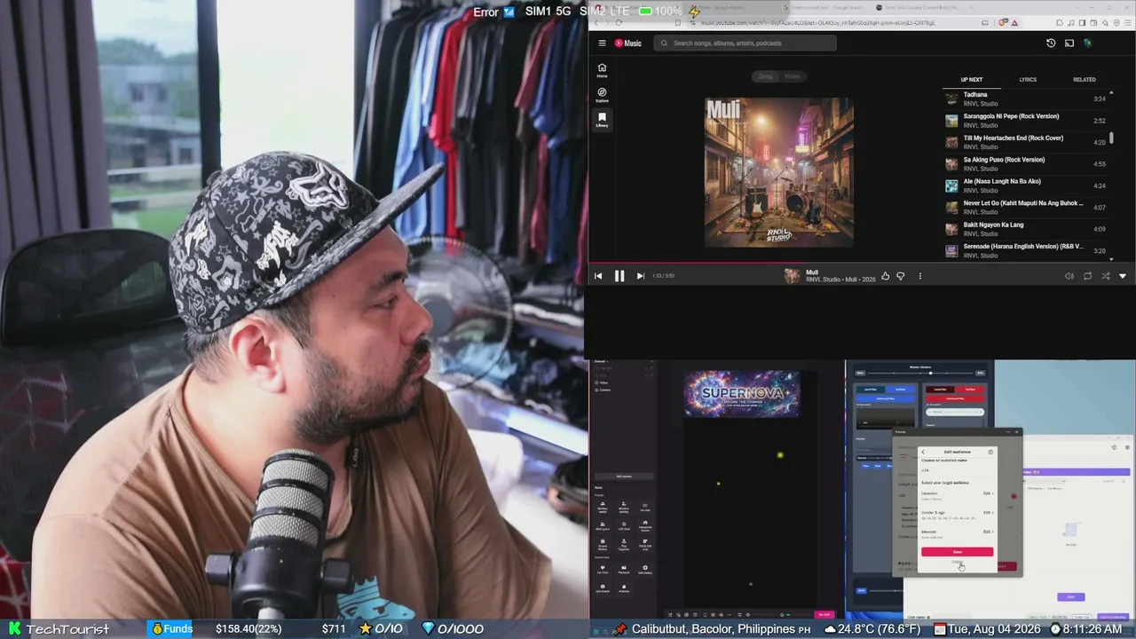The height and width of the screenshot is (639, 1136).
Task: Edit the Interests audience setting
Action: pos(987,532)
